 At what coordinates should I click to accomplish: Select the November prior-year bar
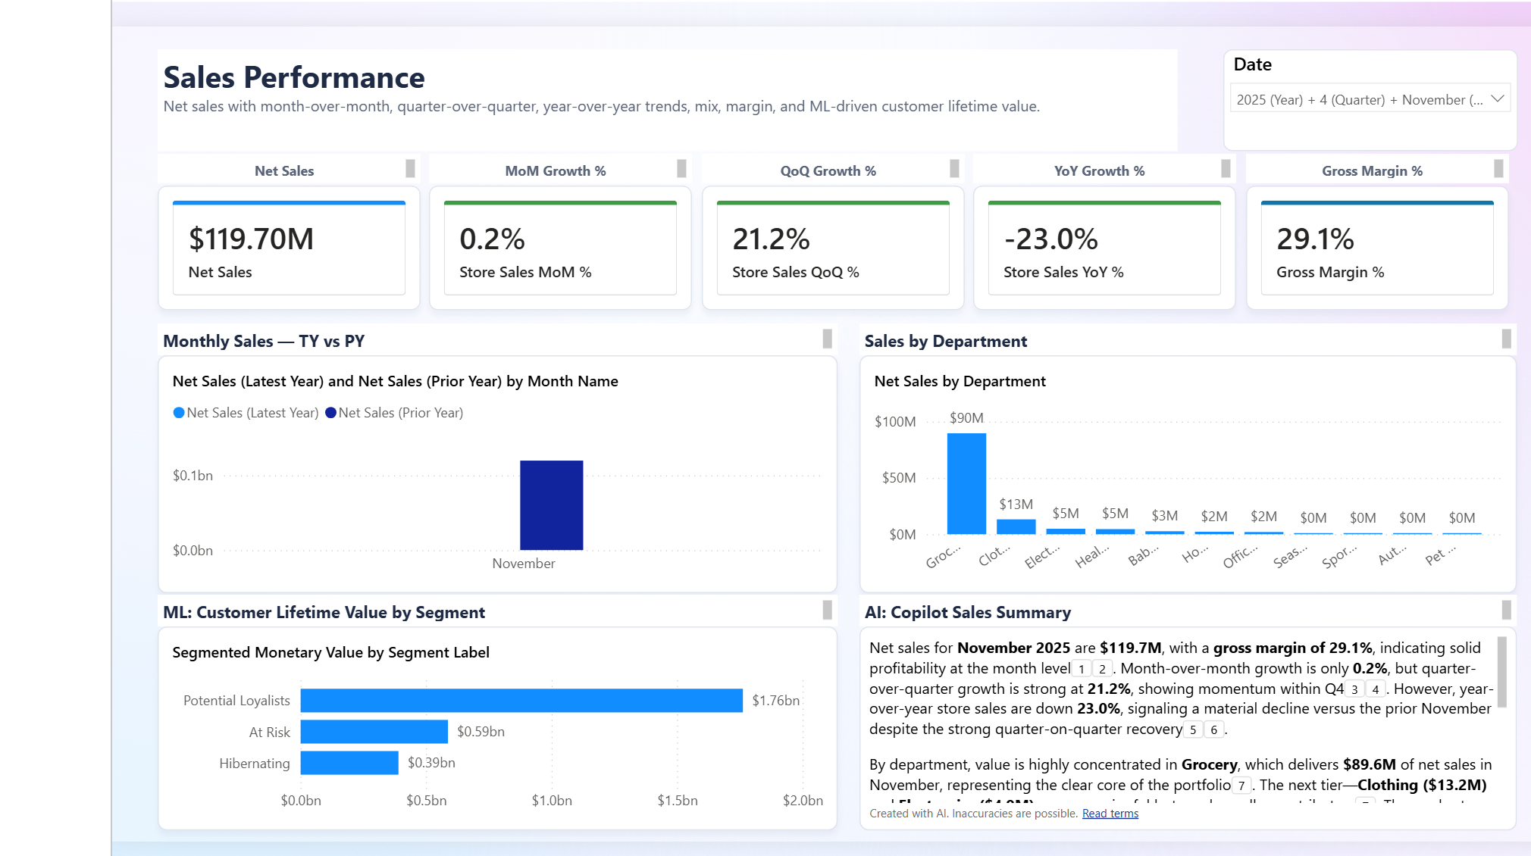[552, 505]
